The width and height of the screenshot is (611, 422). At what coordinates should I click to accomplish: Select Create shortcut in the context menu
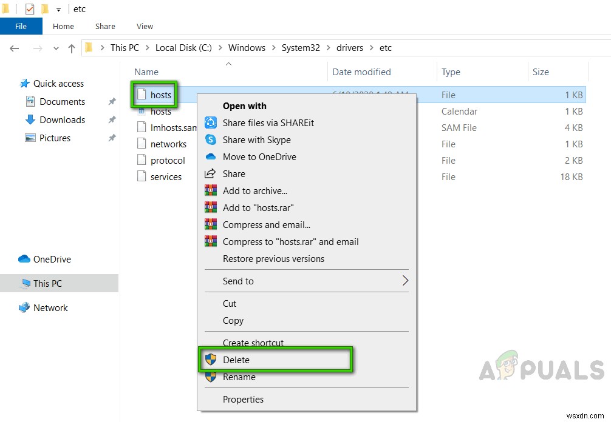click(x=307, y=342)
